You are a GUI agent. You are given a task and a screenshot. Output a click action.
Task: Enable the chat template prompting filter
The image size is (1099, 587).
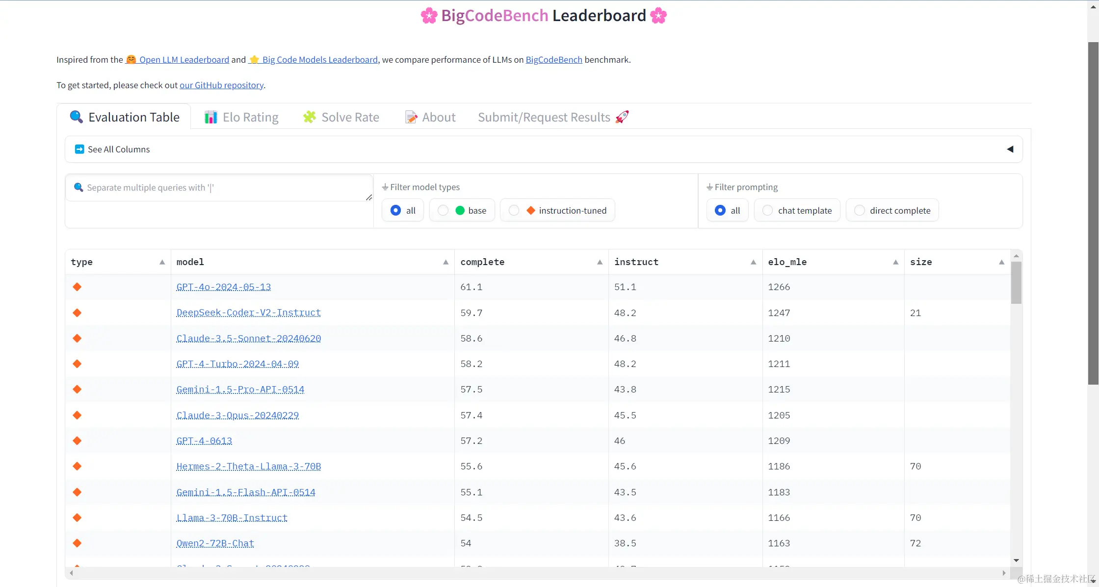(768, 210)
